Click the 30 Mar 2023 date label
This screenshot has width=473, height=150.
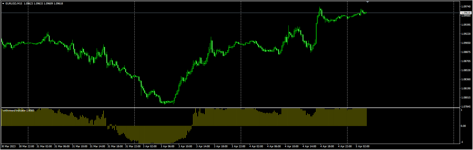[x=8, y=146]
